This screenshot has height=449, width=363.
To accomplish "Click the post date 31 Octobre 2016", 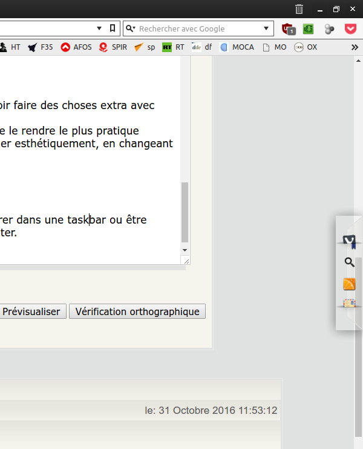I will point(211,410).
